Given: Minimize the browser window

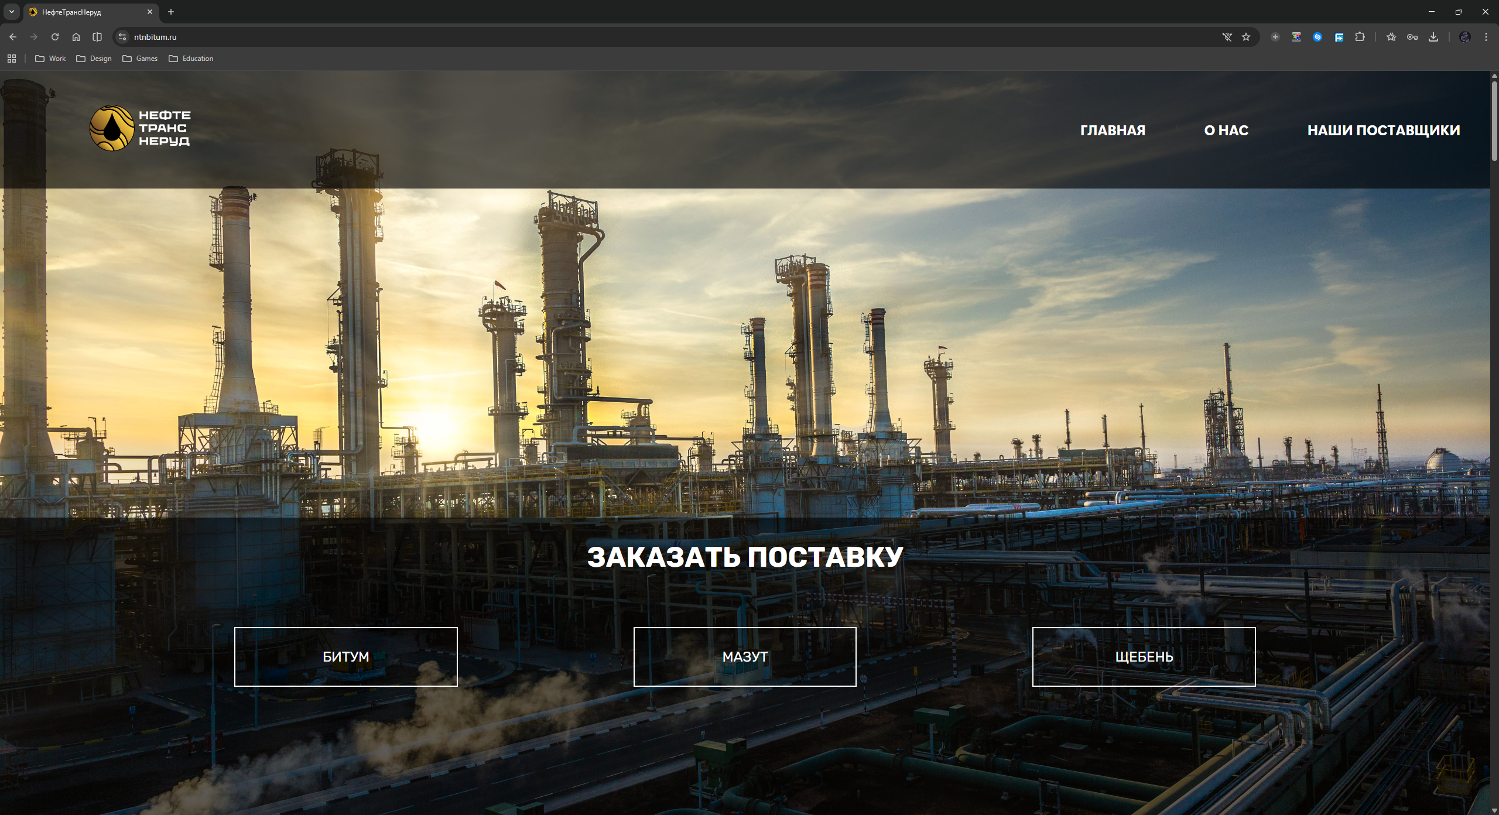Looking at the screenshot, I should point(1432,12).
